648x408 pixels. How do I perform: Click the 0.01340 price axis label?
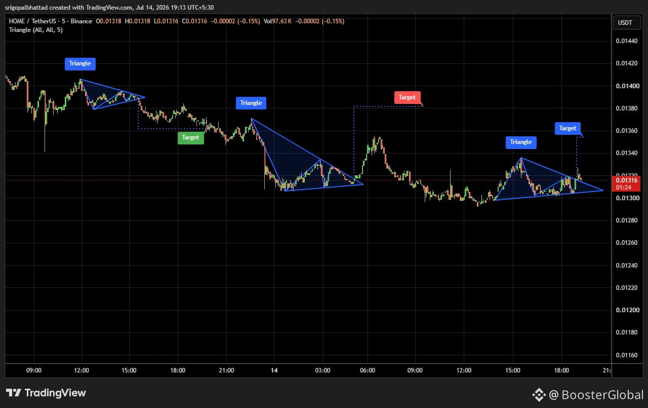tap(627, 153)
